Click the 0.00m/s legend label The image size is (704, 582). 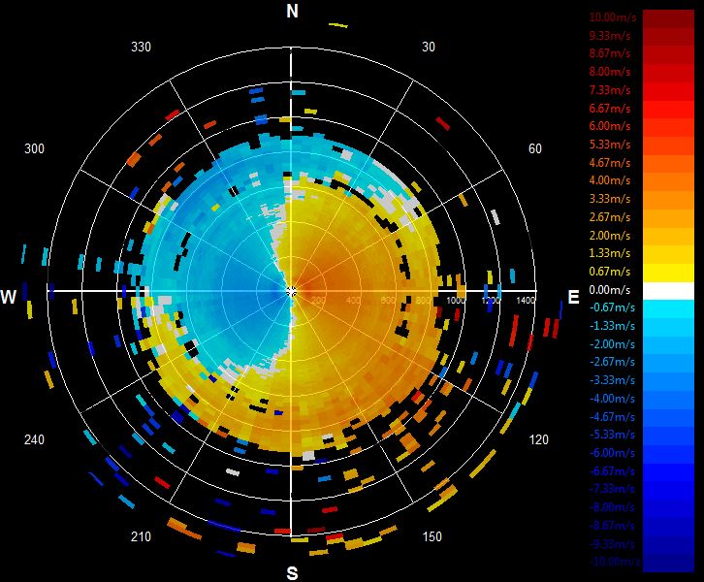(610, 290)
